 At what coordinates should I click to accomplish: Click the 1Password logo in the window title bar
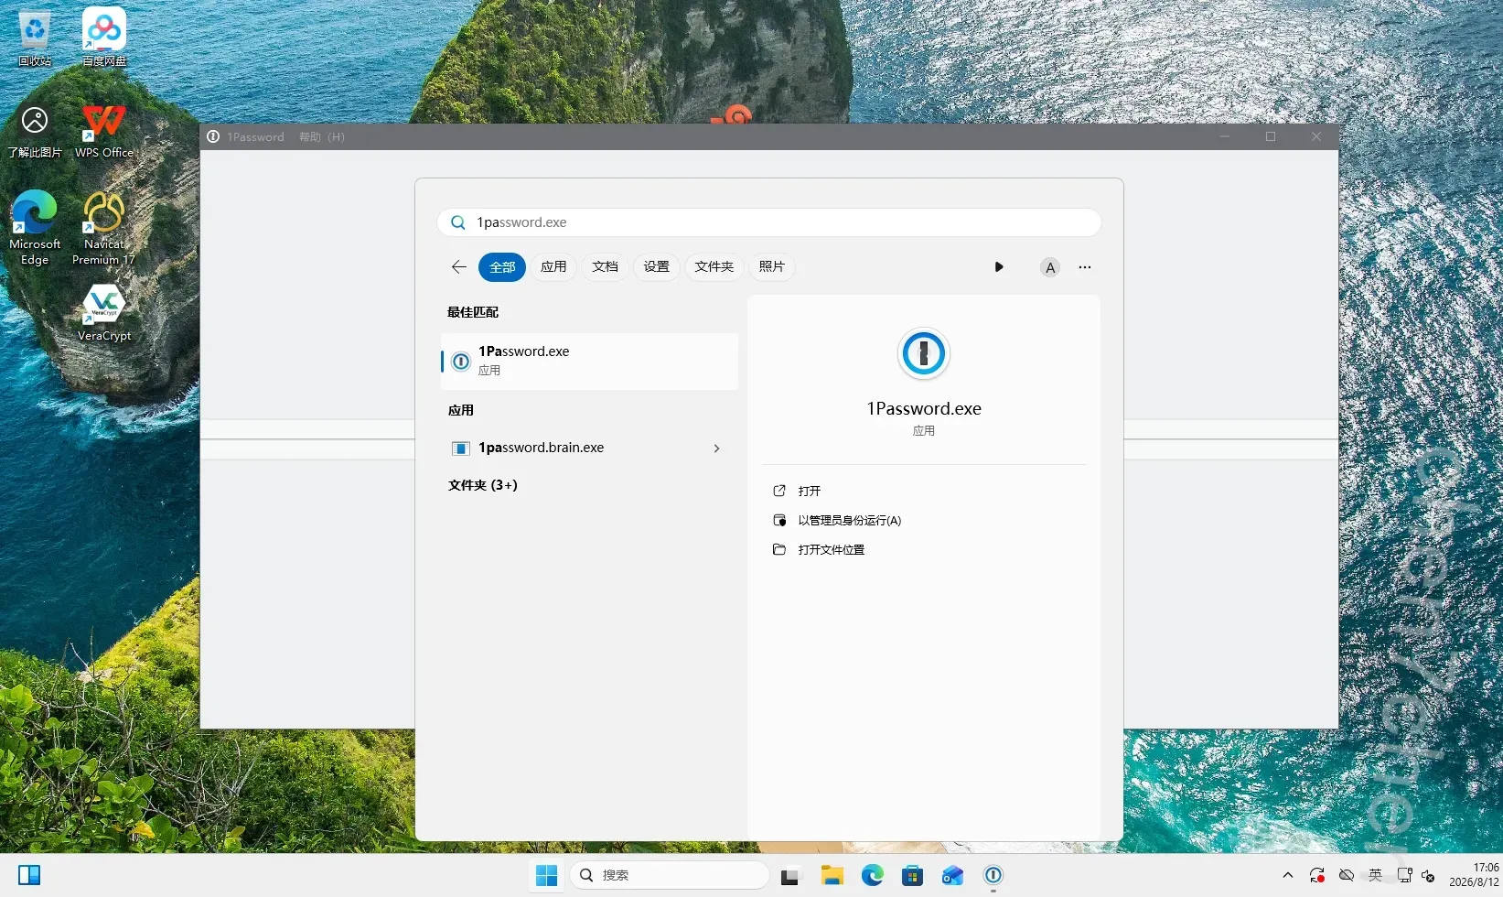pyautogui.click(x=213, y=136)
